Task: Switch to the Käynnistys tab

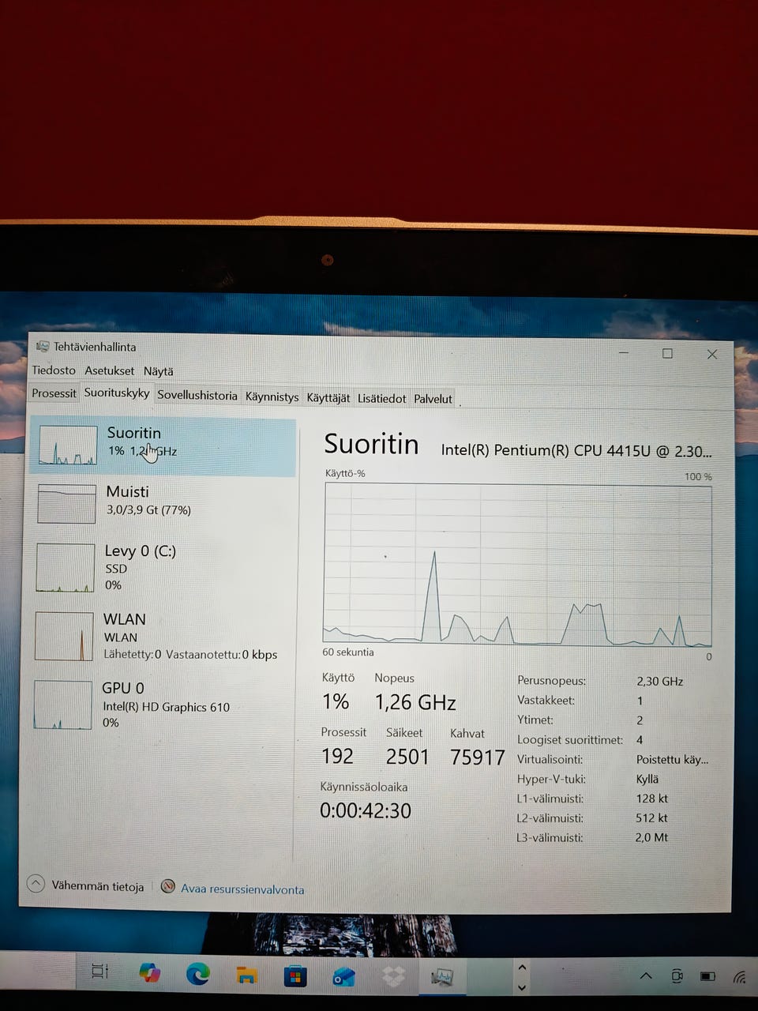Action: coord(272,397)
